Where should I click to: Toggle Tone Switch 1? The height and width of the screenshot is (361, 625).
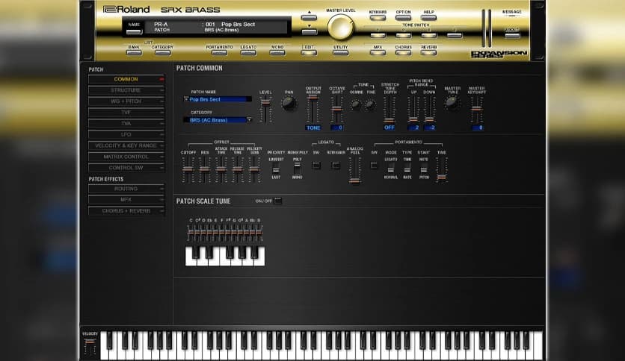[378, 35]
